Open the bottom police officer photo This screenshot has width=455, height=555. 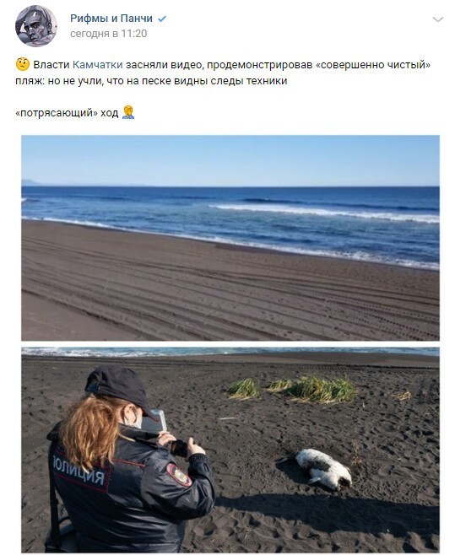[x=230, y=450]
